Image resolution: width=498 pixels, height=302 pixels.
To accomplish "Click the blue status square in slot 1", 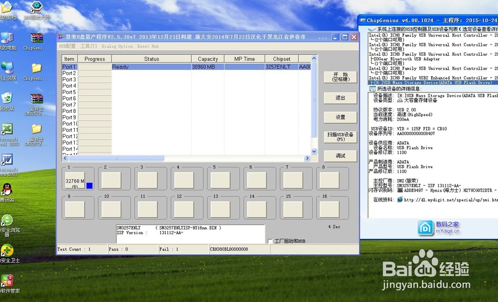I will pos(90,186).
